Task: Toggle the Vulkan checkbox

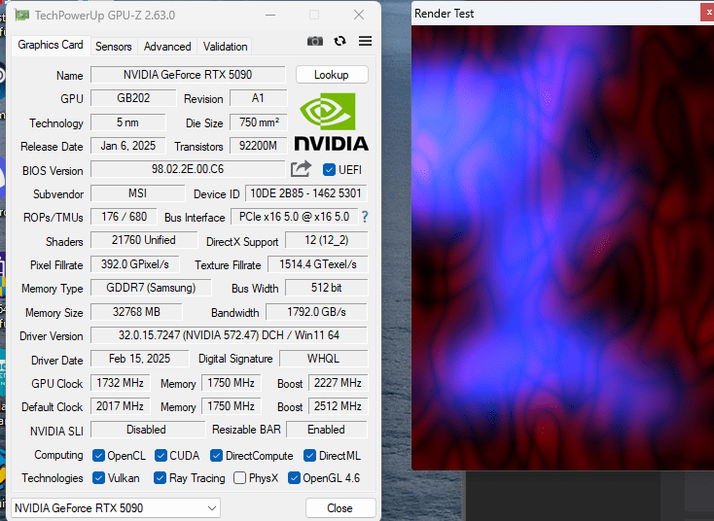Action: click(x=98, y=478)
